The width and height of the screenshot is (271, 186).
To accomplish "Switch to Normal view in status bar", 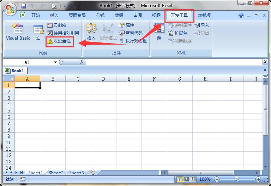I will pyautogui.click(x=180, y=179).
